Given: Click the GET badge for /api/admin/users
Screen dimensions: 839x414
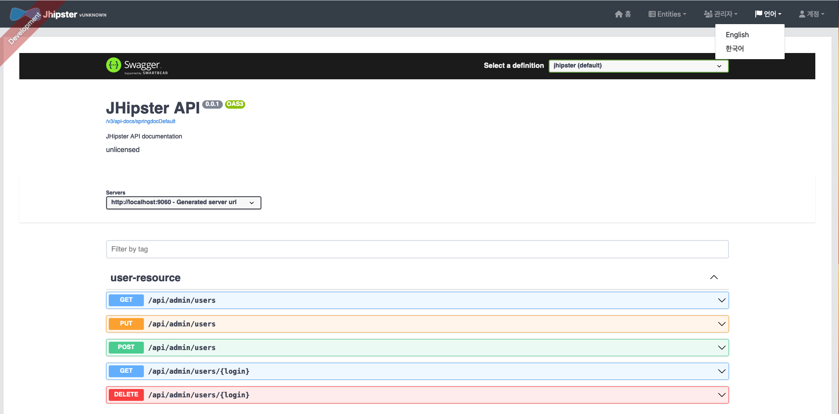Looking at the screenshot, I should click(126, 300).
